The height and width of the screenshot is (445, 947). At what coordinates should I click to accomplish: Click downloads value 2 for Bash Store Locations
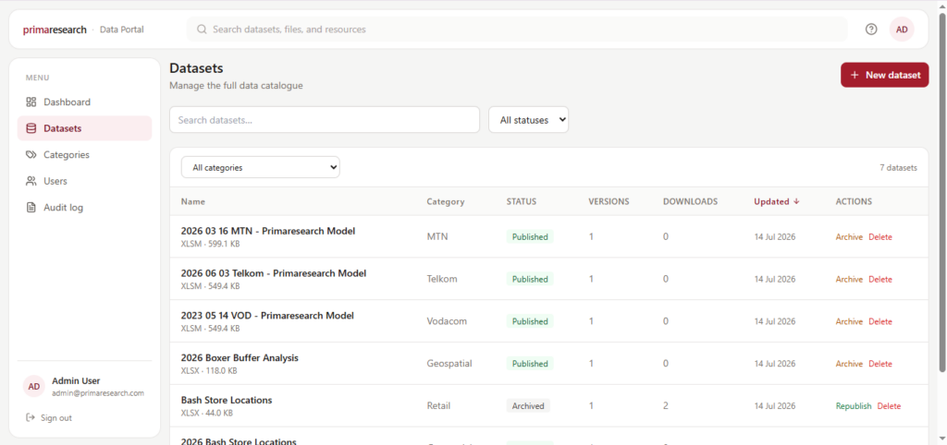pos(666,406)
